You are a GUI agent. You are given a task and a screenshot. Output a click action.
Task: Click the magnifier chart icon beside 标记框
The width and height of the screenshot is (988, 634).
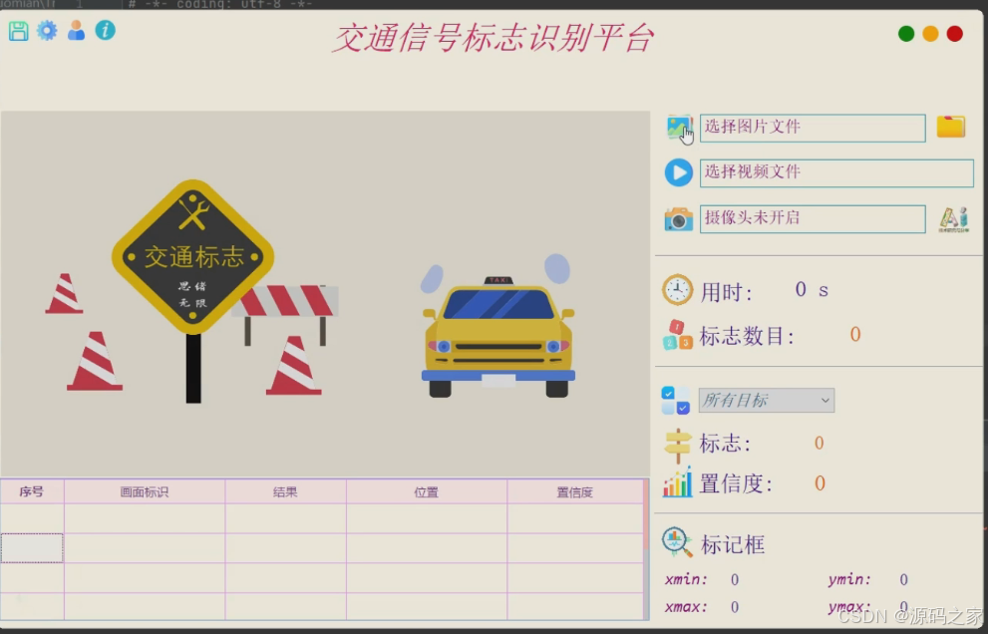(x=677, y=542)
